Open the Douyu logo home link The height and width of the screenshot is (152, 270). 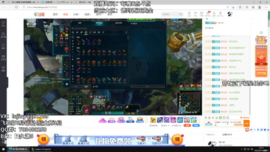[x=39, y=14]
